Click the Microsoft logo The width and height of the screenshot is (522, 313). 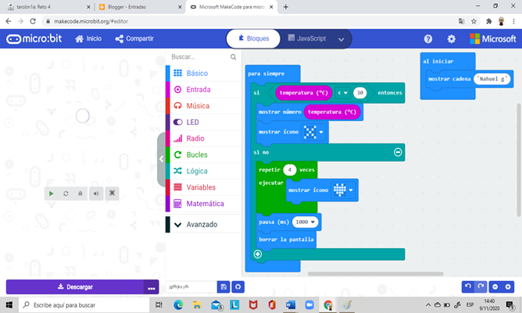[x=493, y=39]
